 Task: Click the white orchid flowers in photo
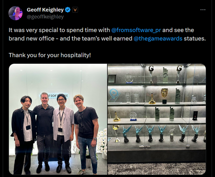pos(102,141)
